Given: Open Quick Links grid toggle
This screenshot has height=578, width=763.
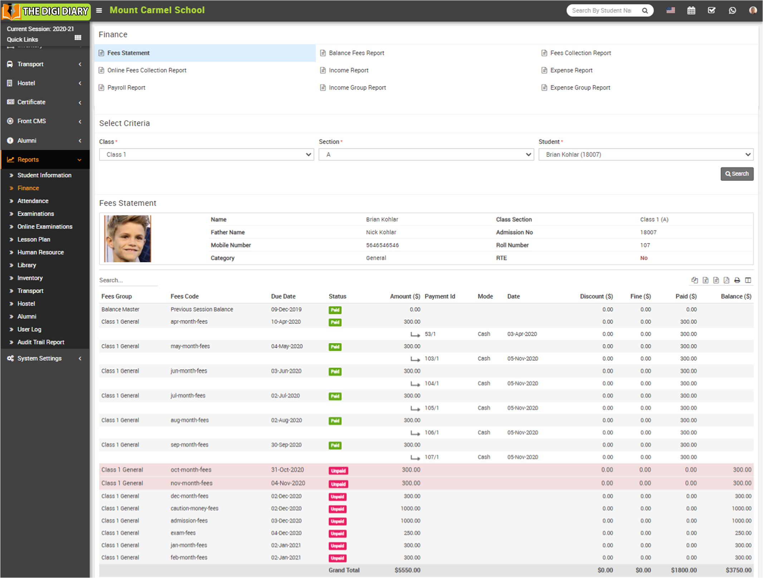Looking at the screenshot, I should pyautogui.click(x=78, y=38).
